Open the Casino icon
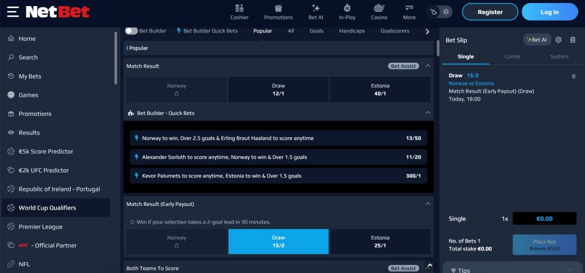Viewport: 585px width, 273px height. pyautogui.click(x=379, y=9)
